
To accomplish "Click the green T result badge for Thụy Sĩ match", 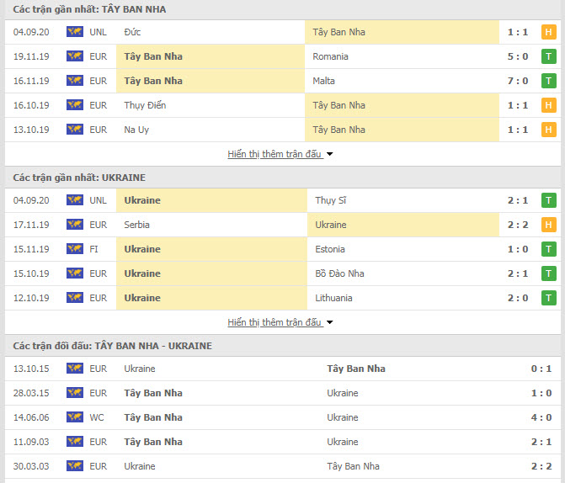I will 548,200.
